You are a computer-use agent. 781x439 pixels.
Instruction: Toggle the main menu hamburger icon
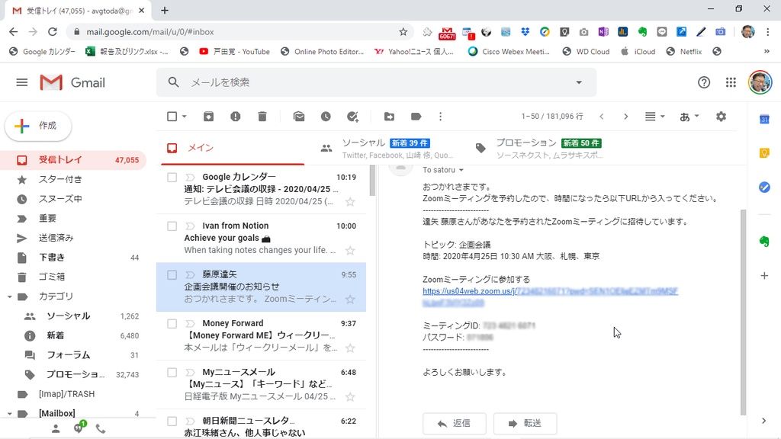pos(22,82)
